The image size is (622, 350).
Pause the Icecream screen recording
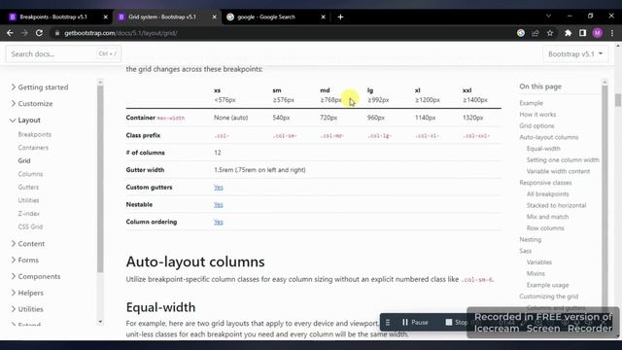tap(415, 322)
